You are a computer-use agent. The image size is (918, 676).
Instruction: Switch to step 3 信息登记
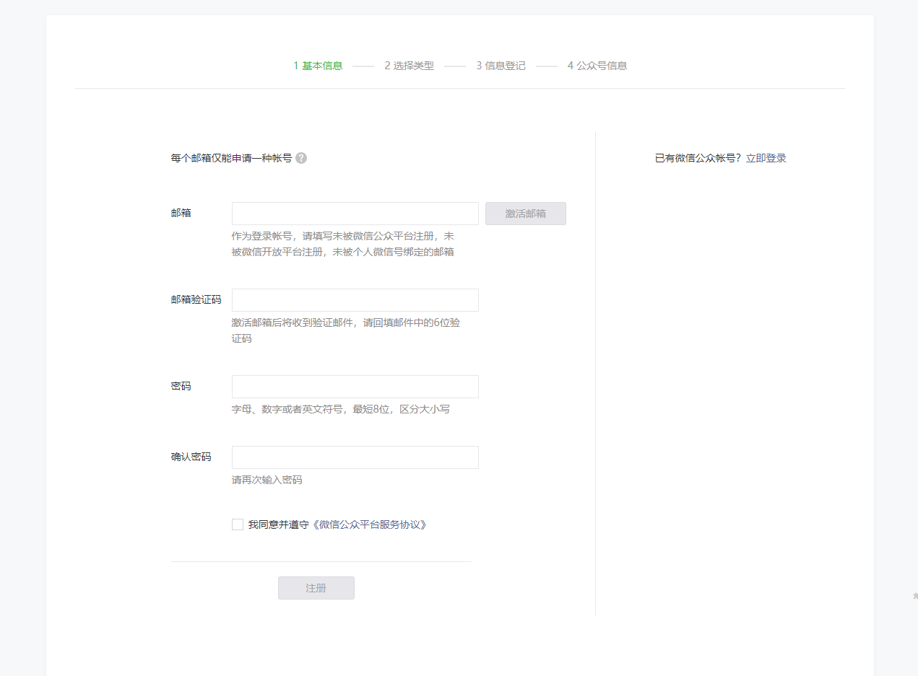[501, 66]
